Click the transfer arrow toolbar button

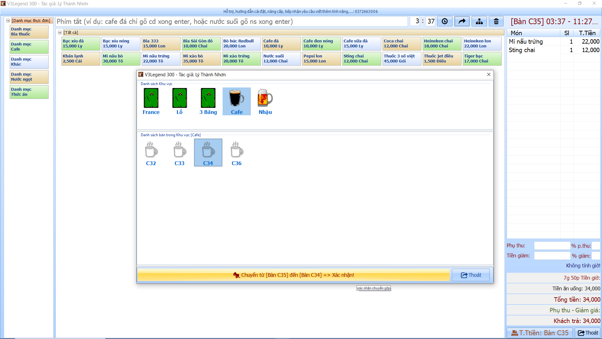coord(462,21)
